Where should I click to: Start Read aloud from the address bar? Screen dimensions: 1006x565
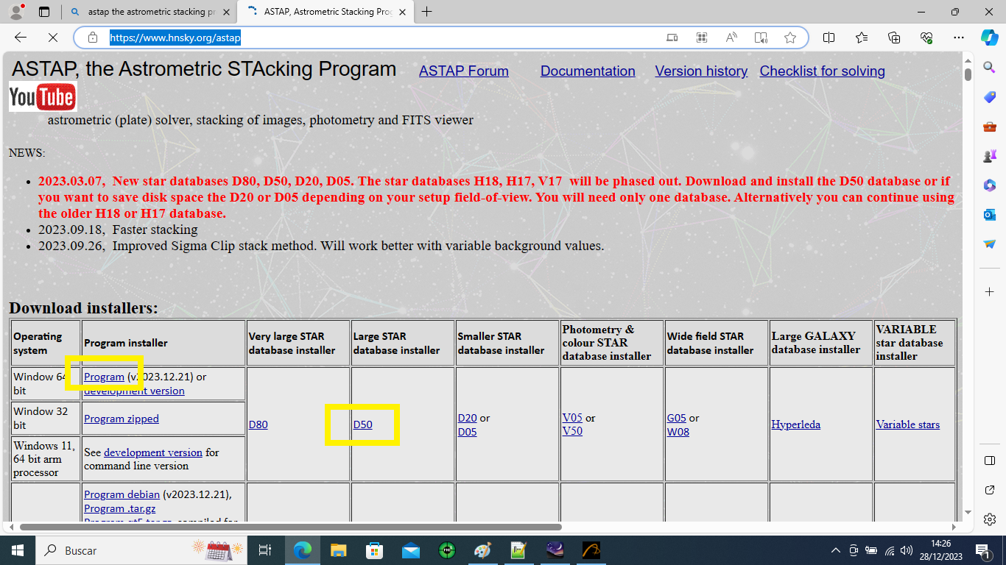[731, 38]
